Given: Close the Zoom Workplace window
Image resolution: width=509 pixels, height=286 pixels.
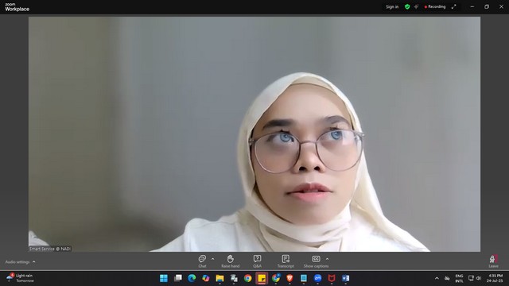Looking at the screenshot, I should [501, 6].
